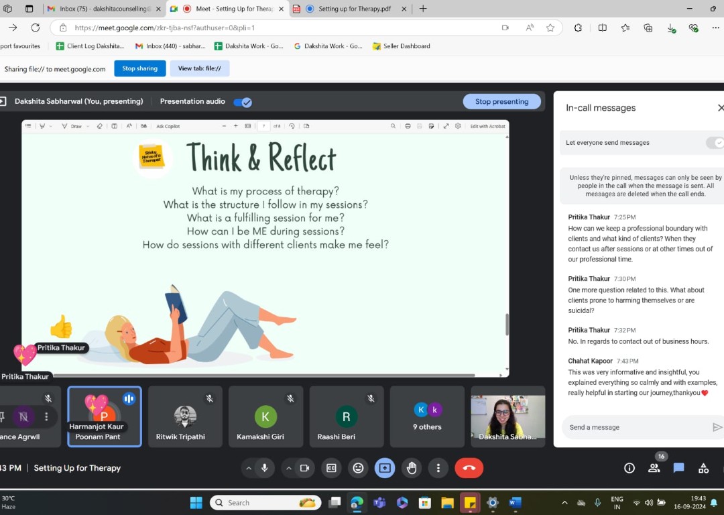Click the raise hand button
Screen dimensions: 724x515
(x=412, y=468)
